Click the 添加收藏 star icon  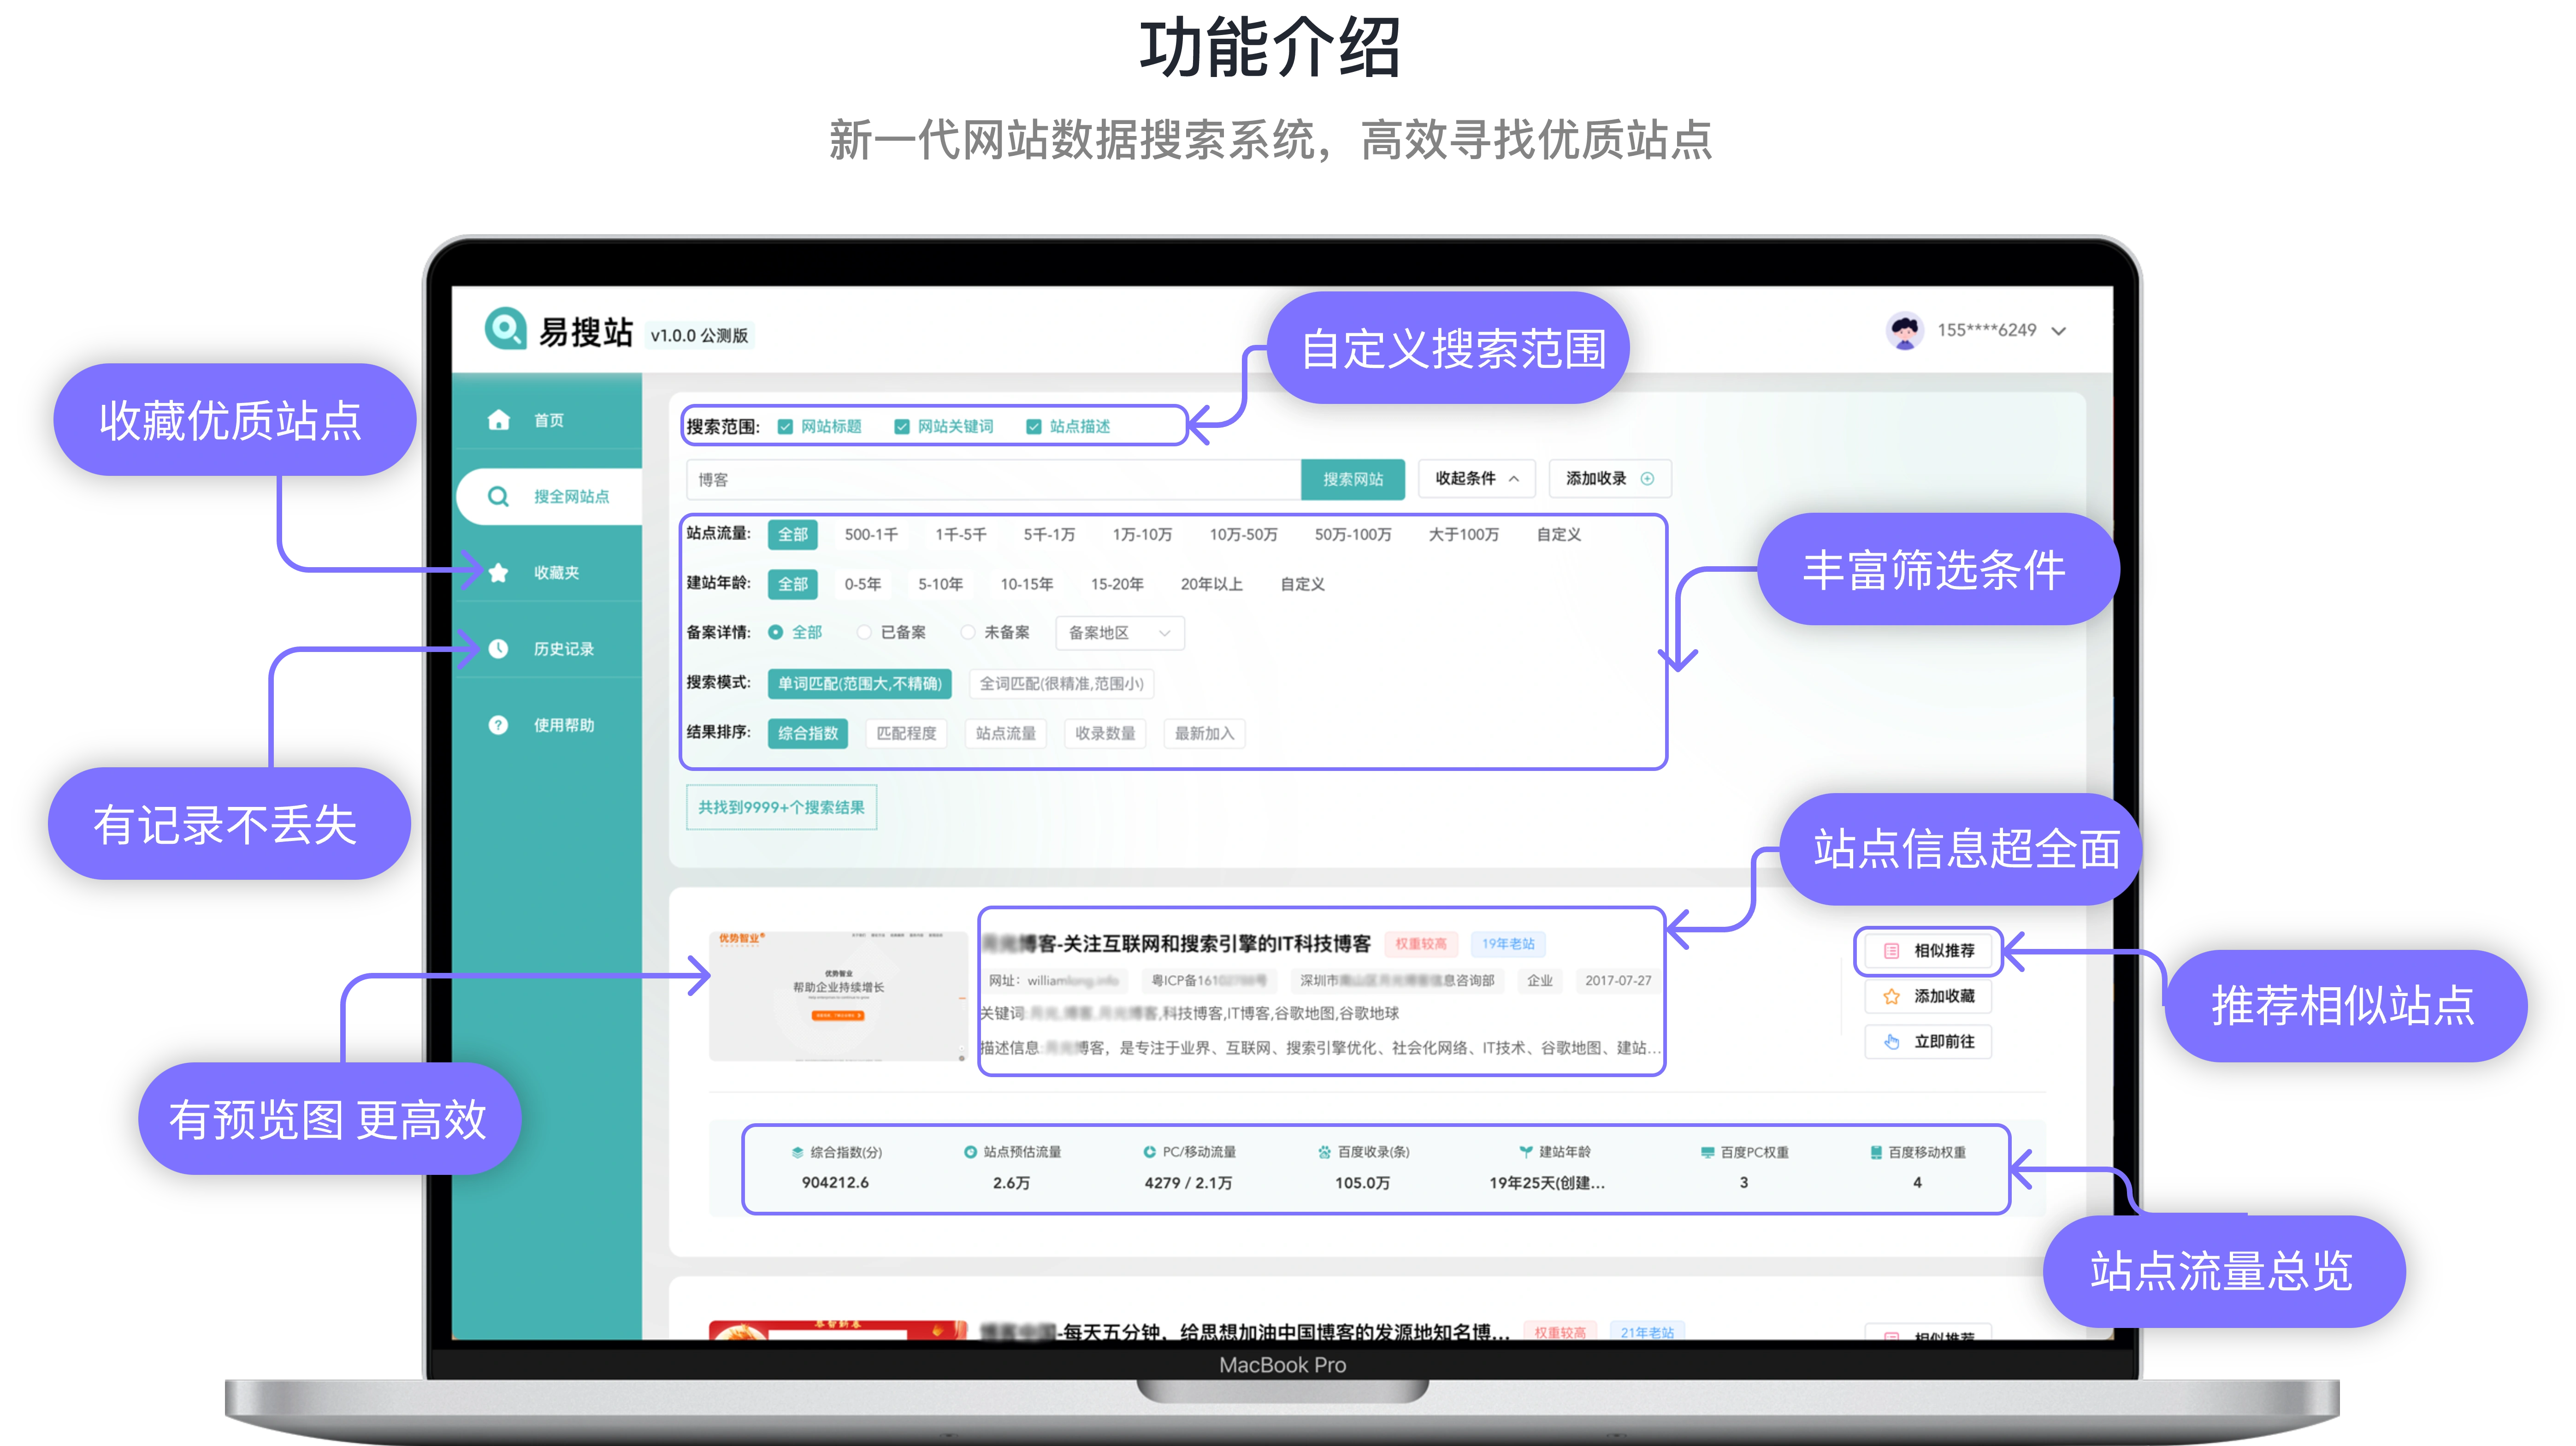pos(1890,996)
